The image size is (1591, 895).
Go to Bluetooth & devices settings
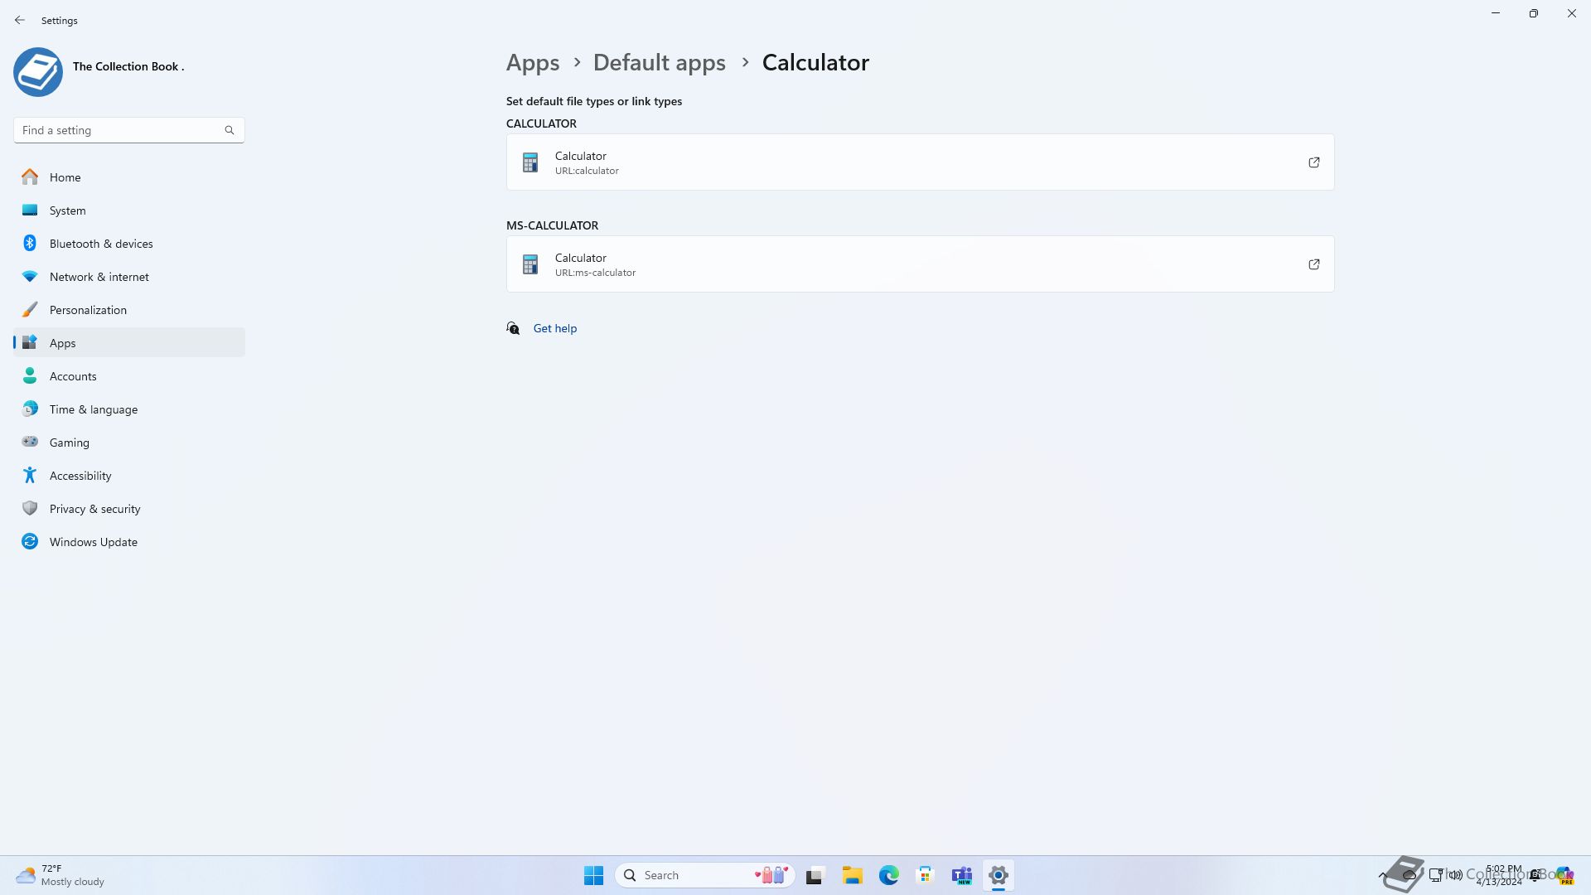point(128,244)
